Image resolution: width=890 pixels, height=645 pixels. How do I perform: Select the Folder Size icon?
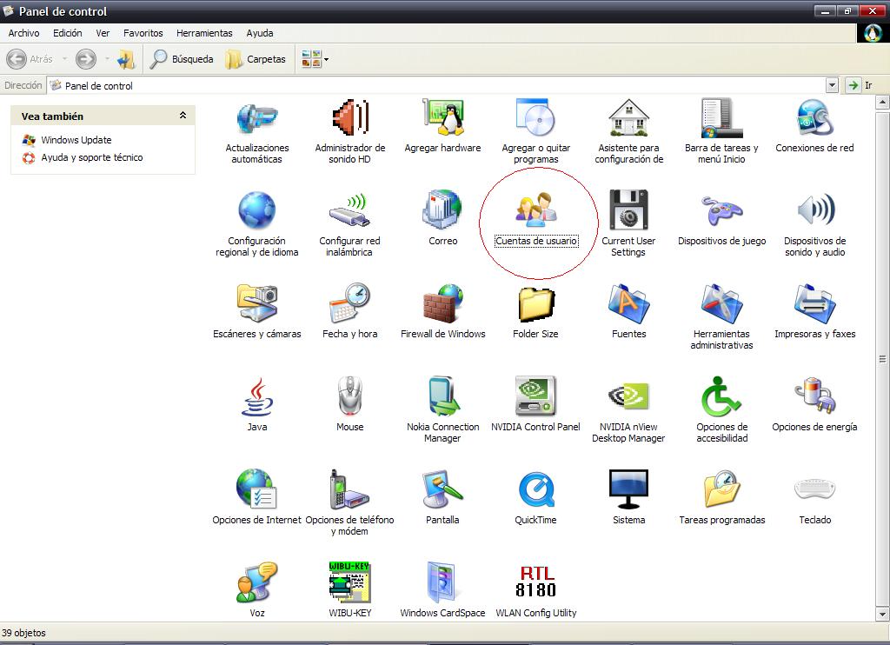tap(535, 304)
